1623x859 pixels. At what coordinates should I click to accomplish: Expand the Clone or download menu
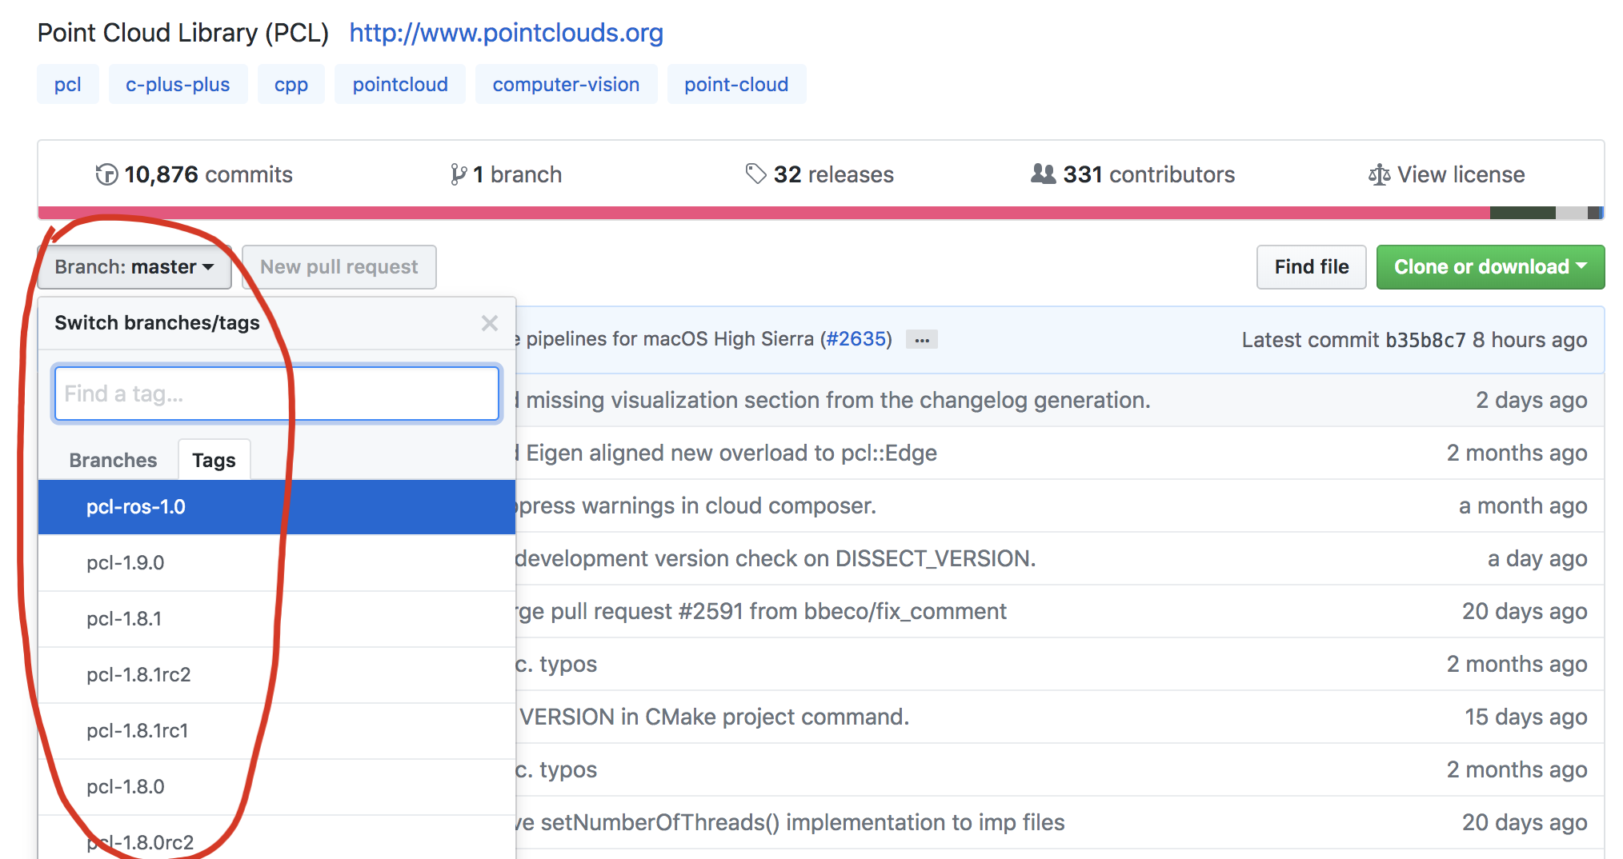[1489, 267]
